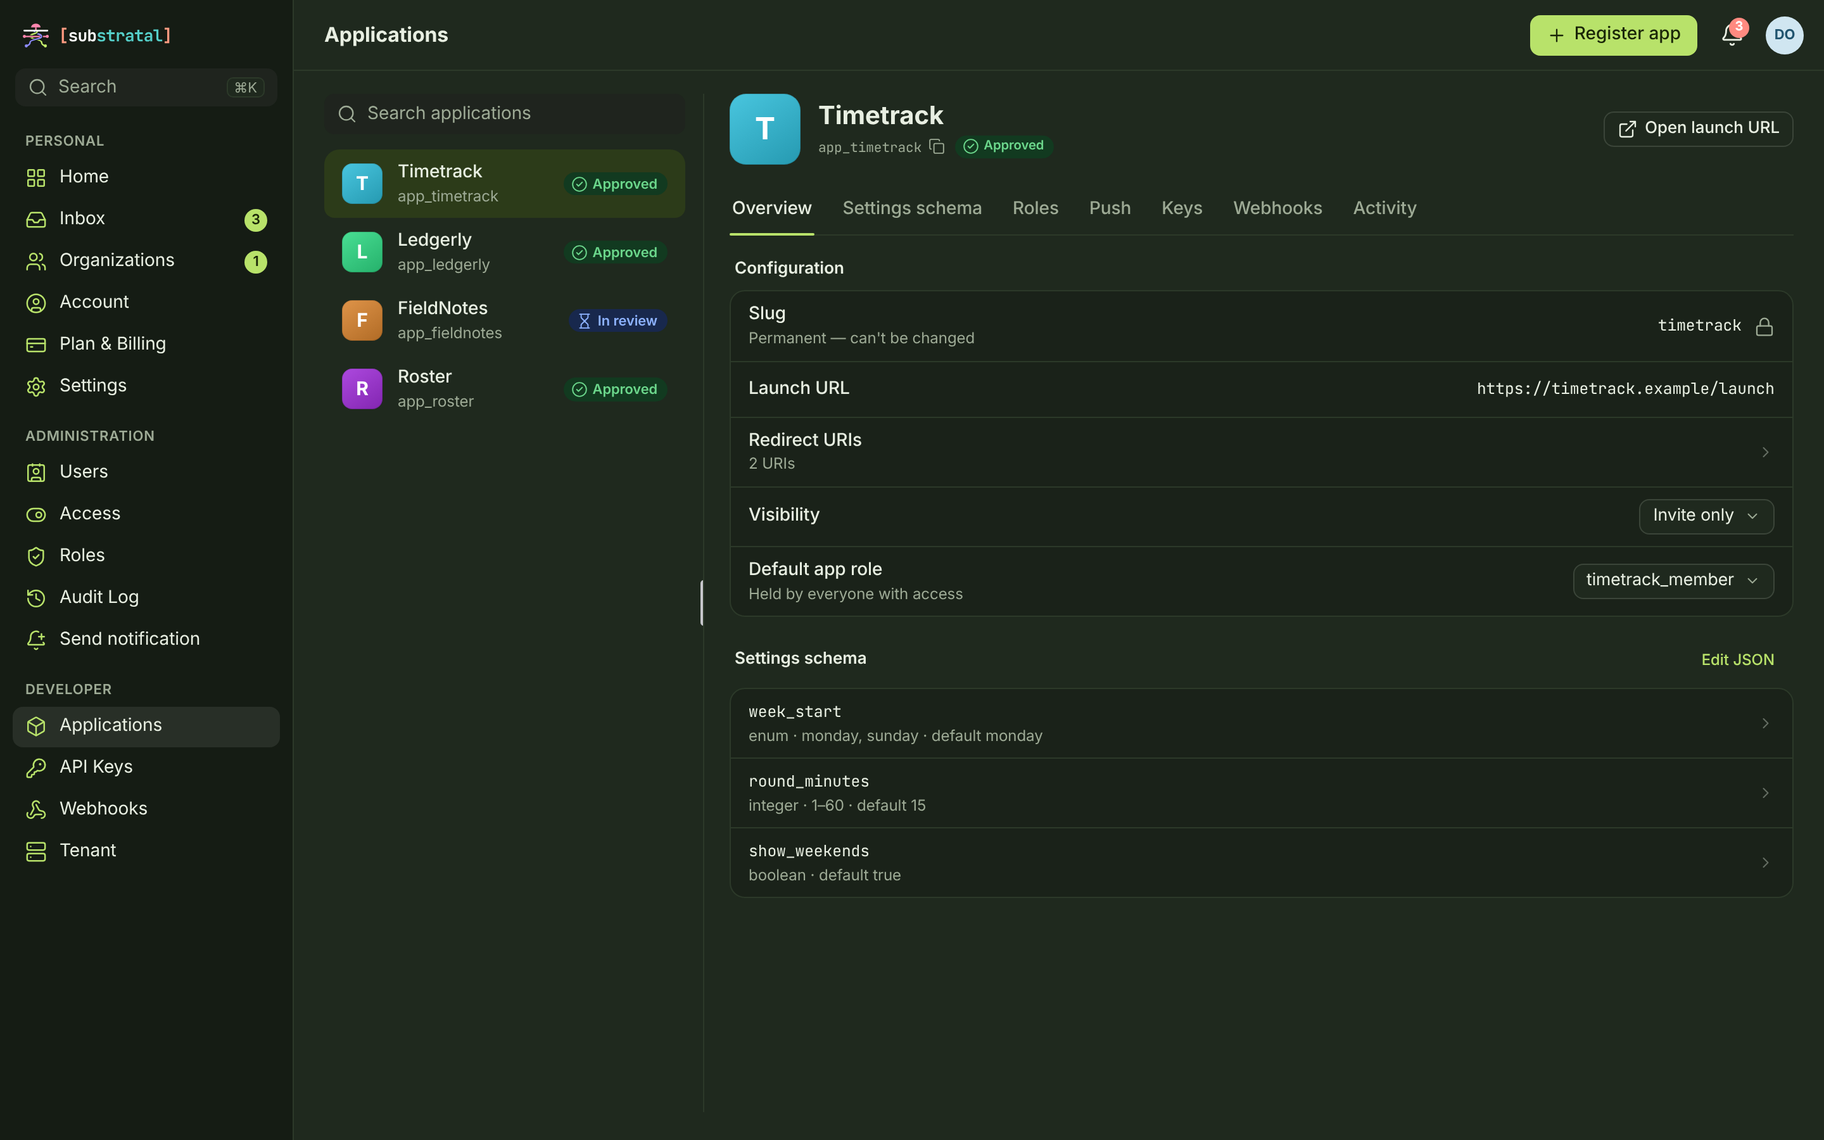Click the notifications bell icon
1824x1140 pixels.
[x=1732, y=35]
